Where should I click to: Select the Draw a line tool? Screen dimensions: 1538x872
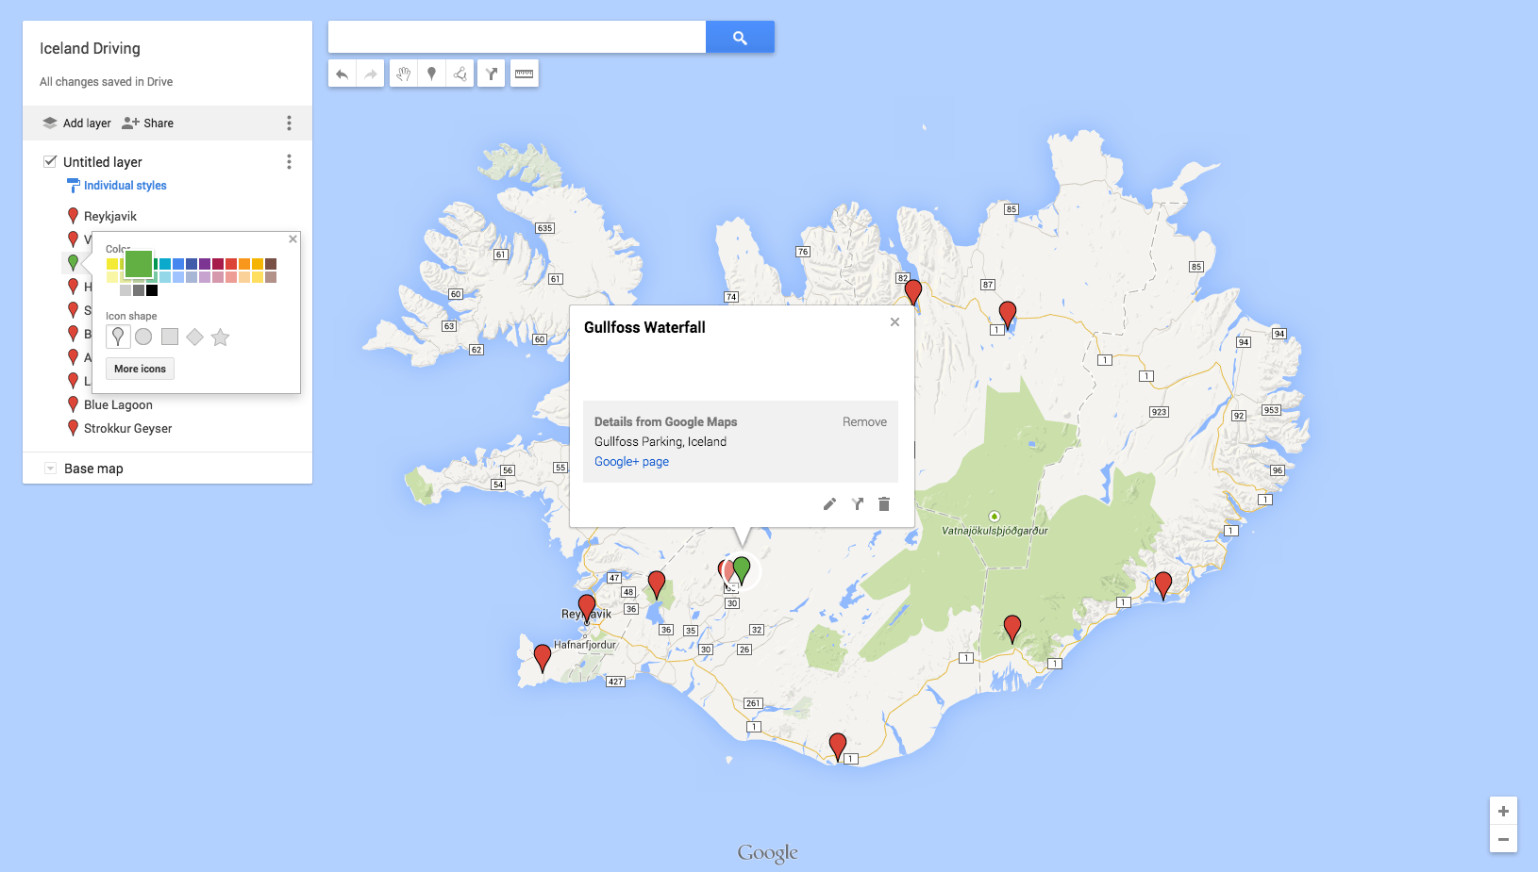pos(460,74)
